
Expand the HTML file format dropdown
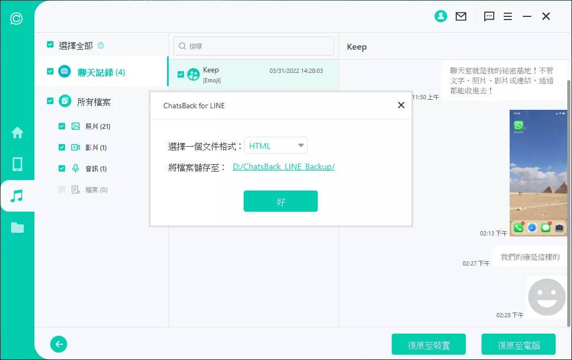click(276, 146)
